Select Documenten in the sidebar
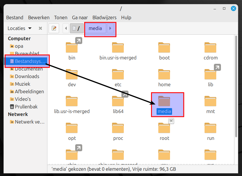 click(x=25, y=69)
